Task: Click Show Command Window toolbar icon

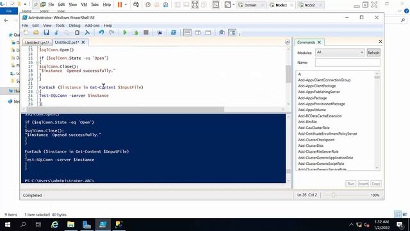Action: (x=222, y=33)
